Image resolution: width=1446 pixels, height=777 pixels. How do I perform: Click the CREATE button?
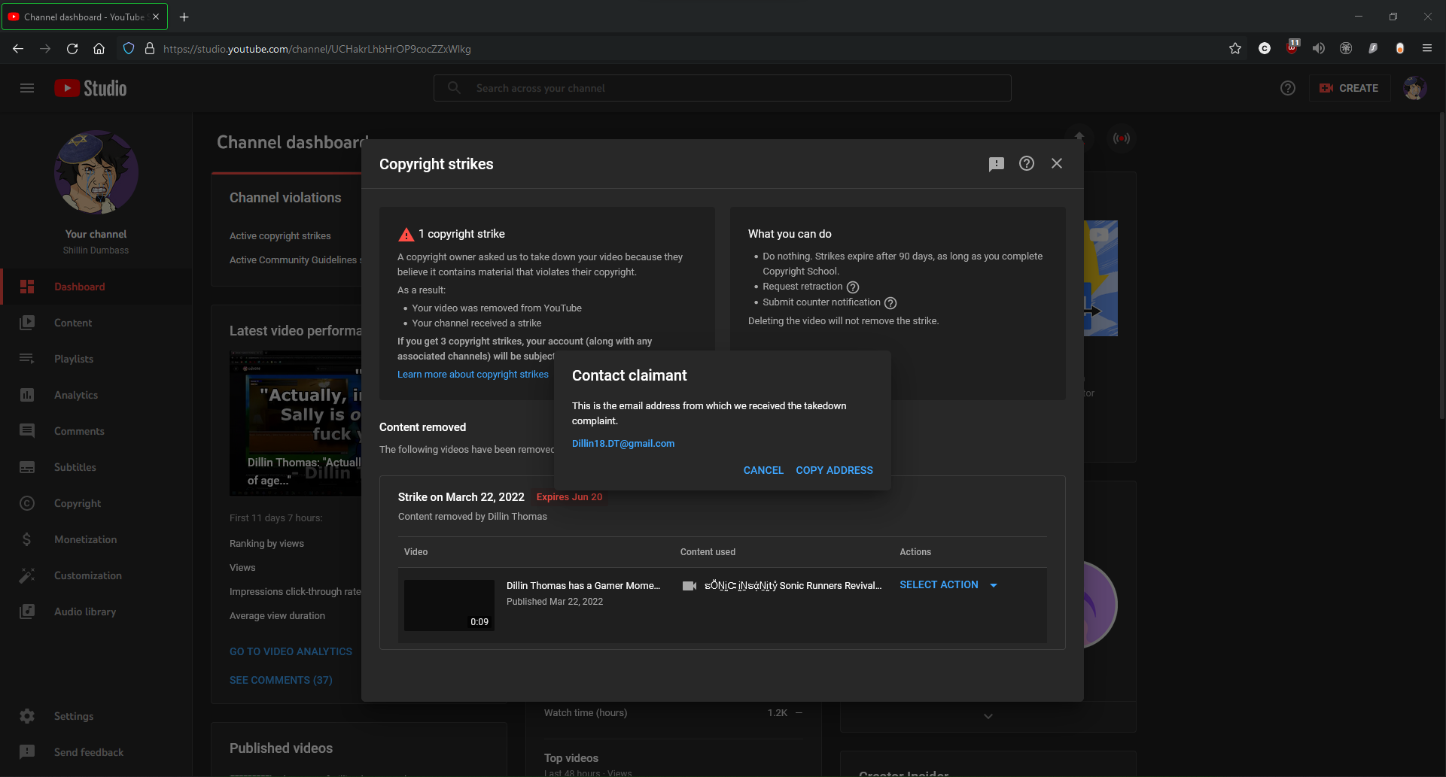click(1350, 88)
